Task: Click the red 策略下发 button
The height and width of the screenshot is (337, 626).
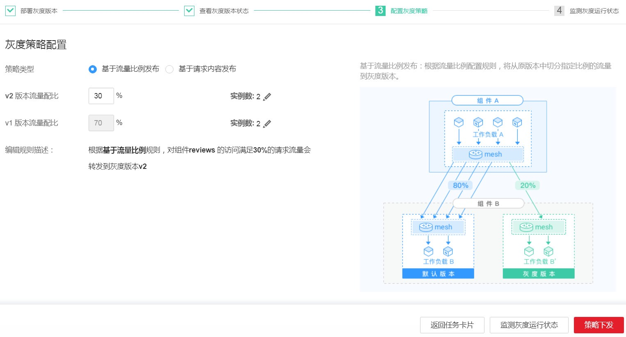Action: [x=599, y=325]
